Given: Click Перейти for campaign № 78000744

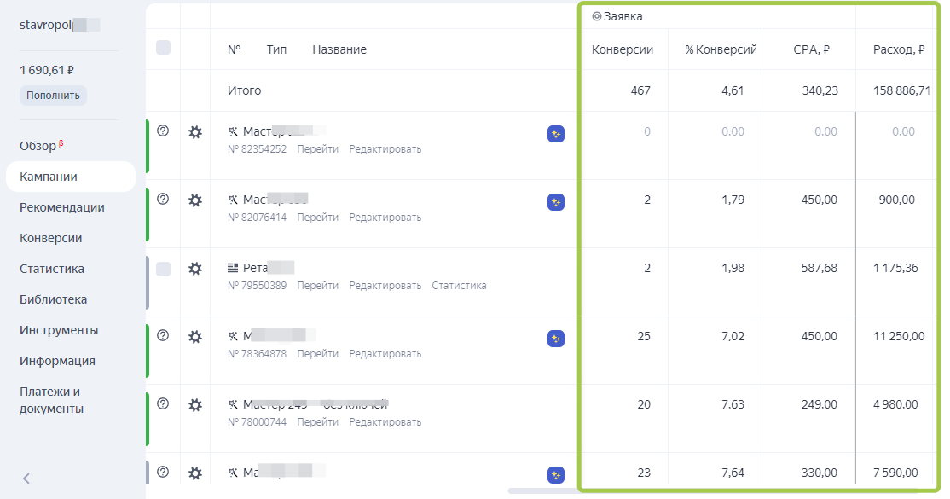Looking at the screenshot, I should (x=317, y=422).
